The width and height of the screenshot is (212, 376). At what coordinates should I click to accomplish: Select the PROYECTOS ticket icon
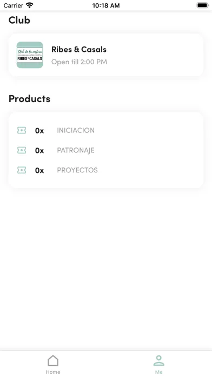(22, 170)
